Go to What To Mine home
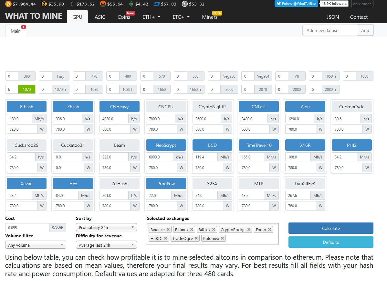 point(34,16)
